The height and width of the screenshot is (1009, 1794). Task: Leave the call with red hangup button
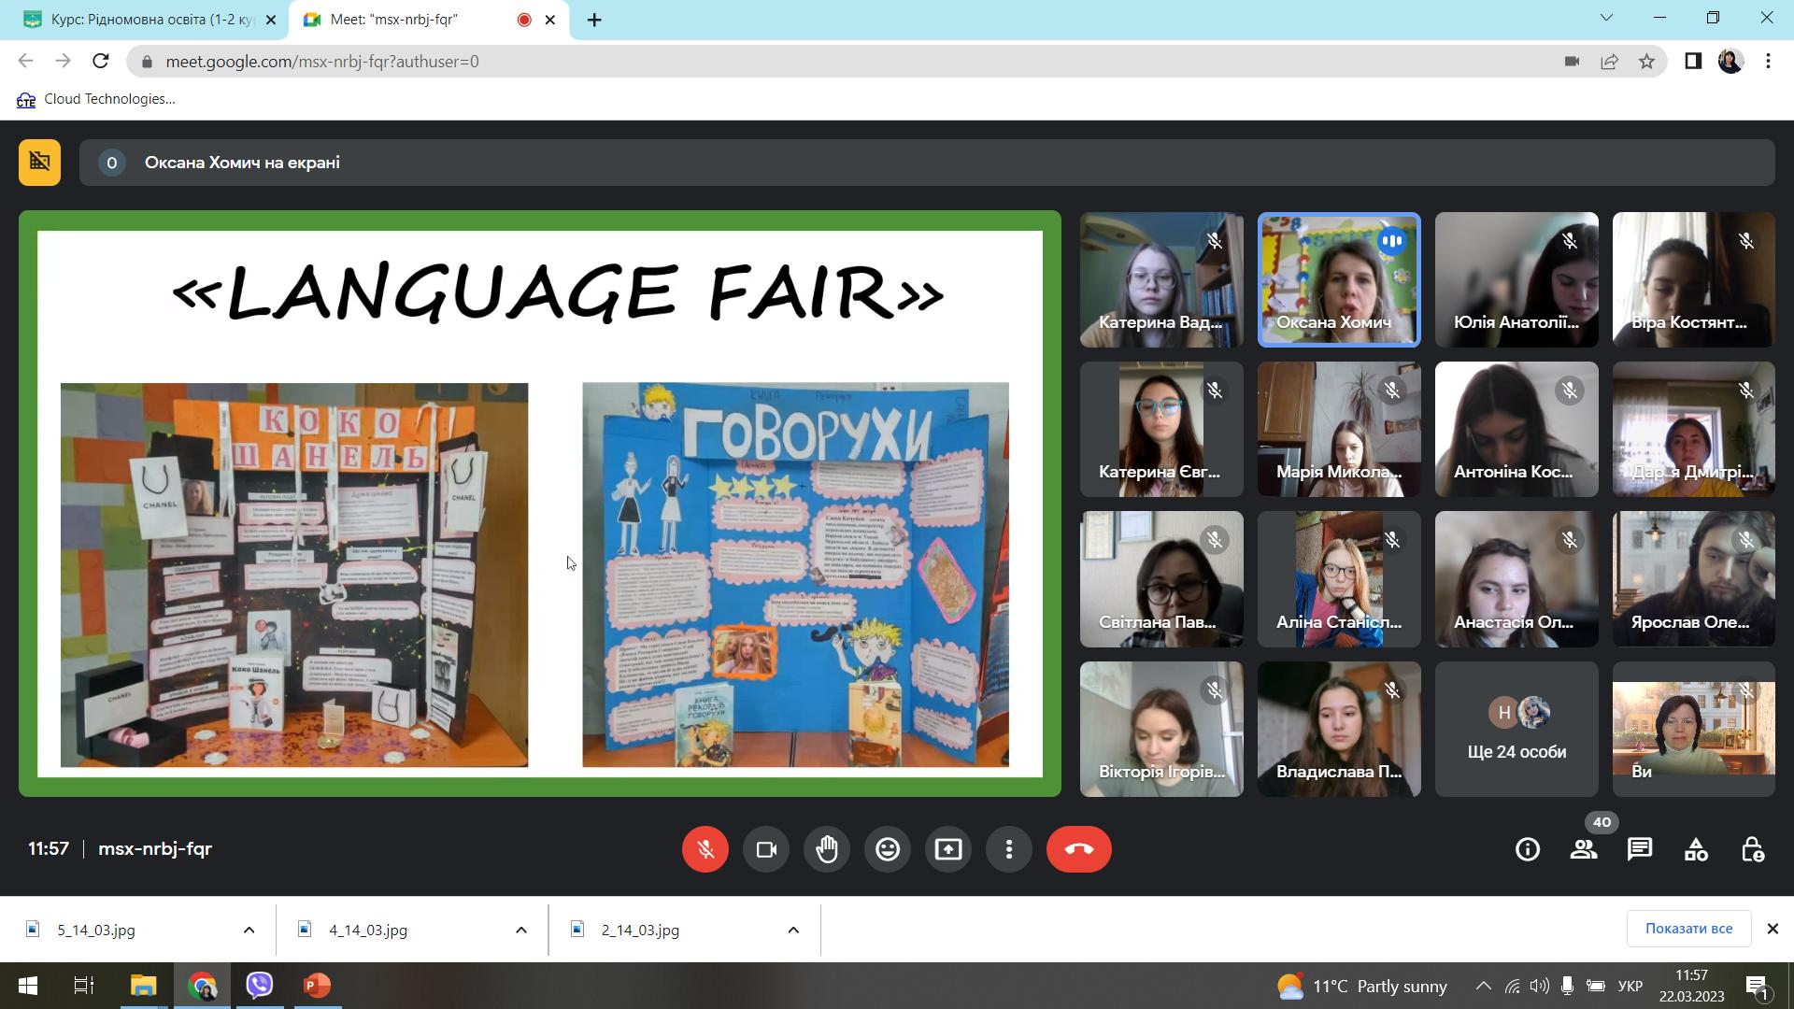[1078, 849]
